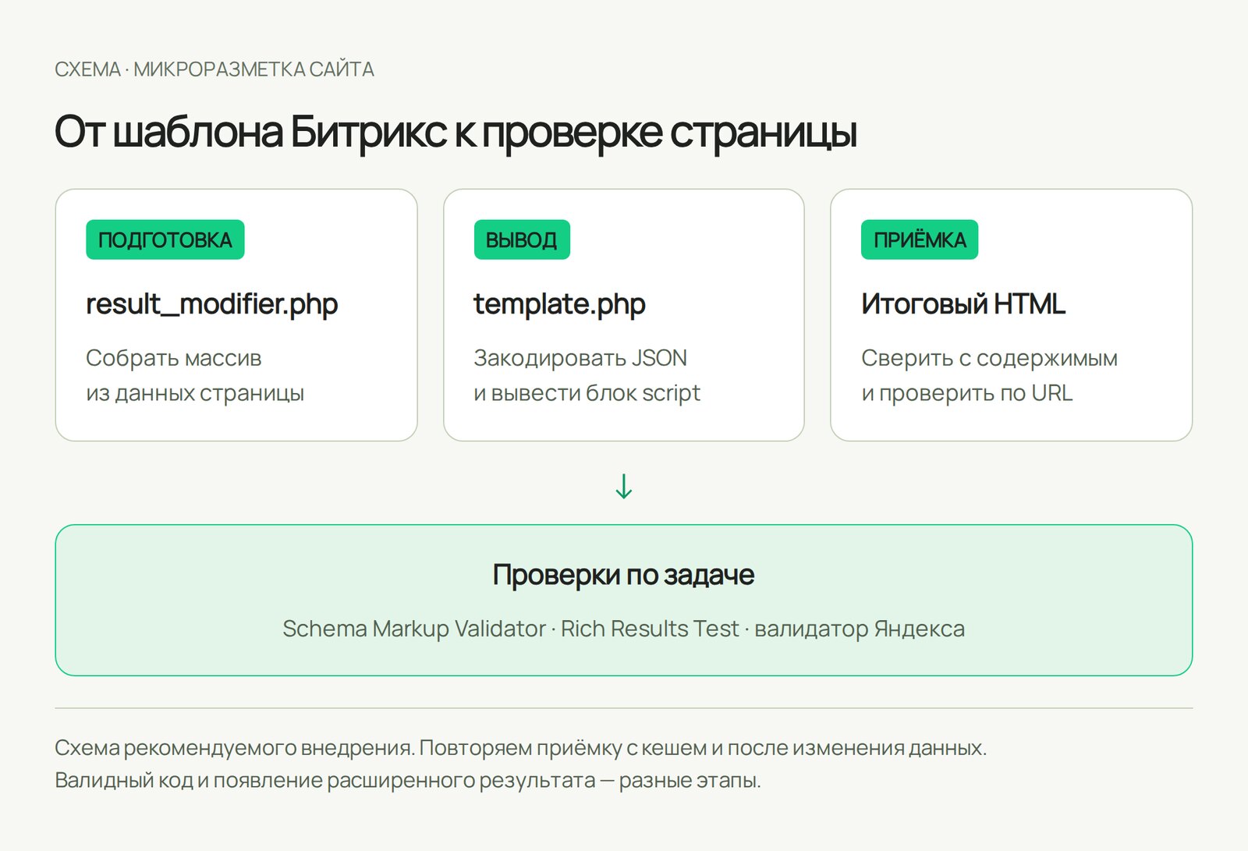The width and height of the screenshot is (1248, 851).
Task: Click the 'Проверки по задаче' heading
Action: click(624, 575)
